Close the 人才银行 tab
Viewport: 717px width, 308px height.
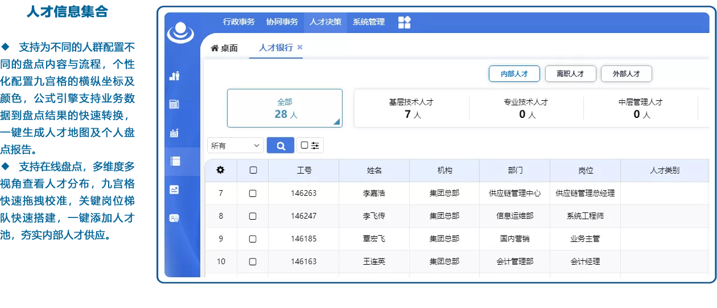click(300, 47)
